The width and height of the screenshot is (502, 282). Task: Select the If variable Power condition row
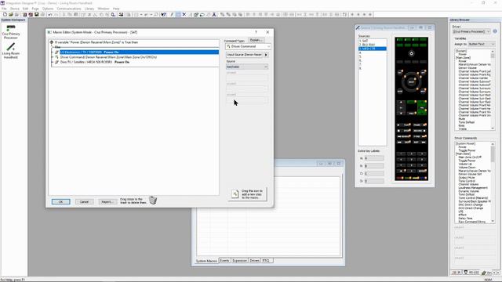(96, 42)
